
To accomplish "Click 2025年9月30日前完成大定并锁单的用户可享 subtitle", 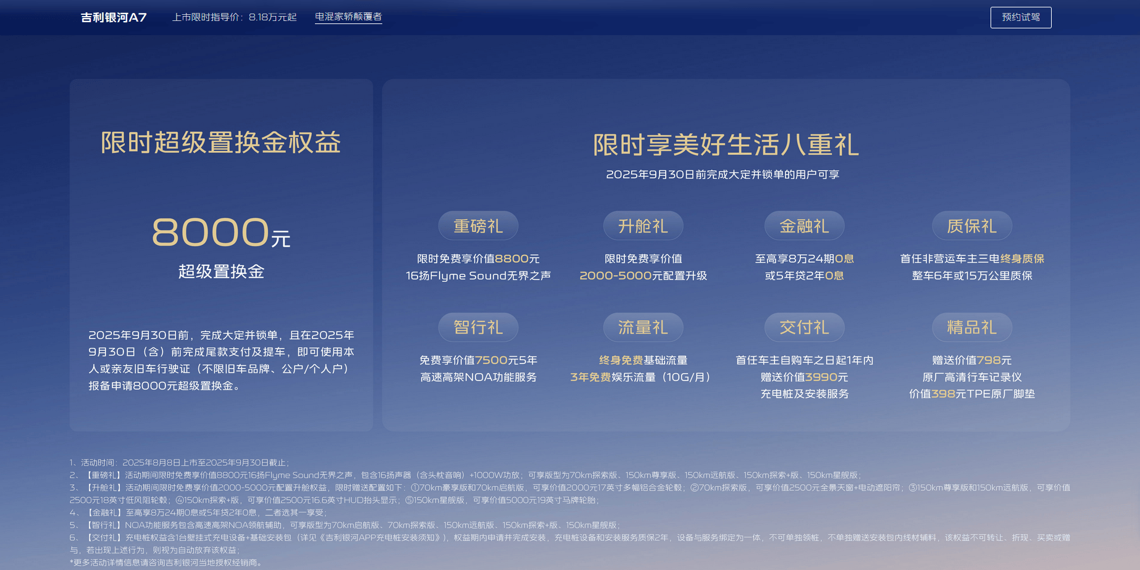I will click(723, 175).
